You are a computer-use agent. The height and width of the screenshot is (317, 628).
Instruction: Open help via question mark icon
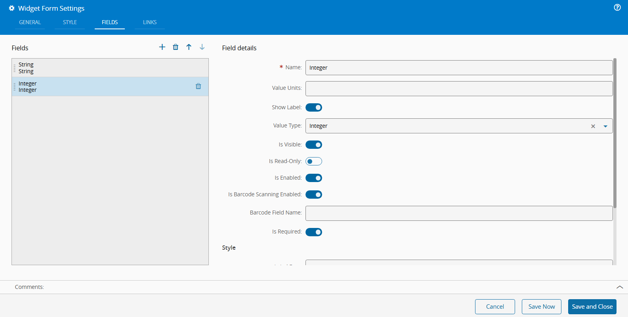point(617,8)
